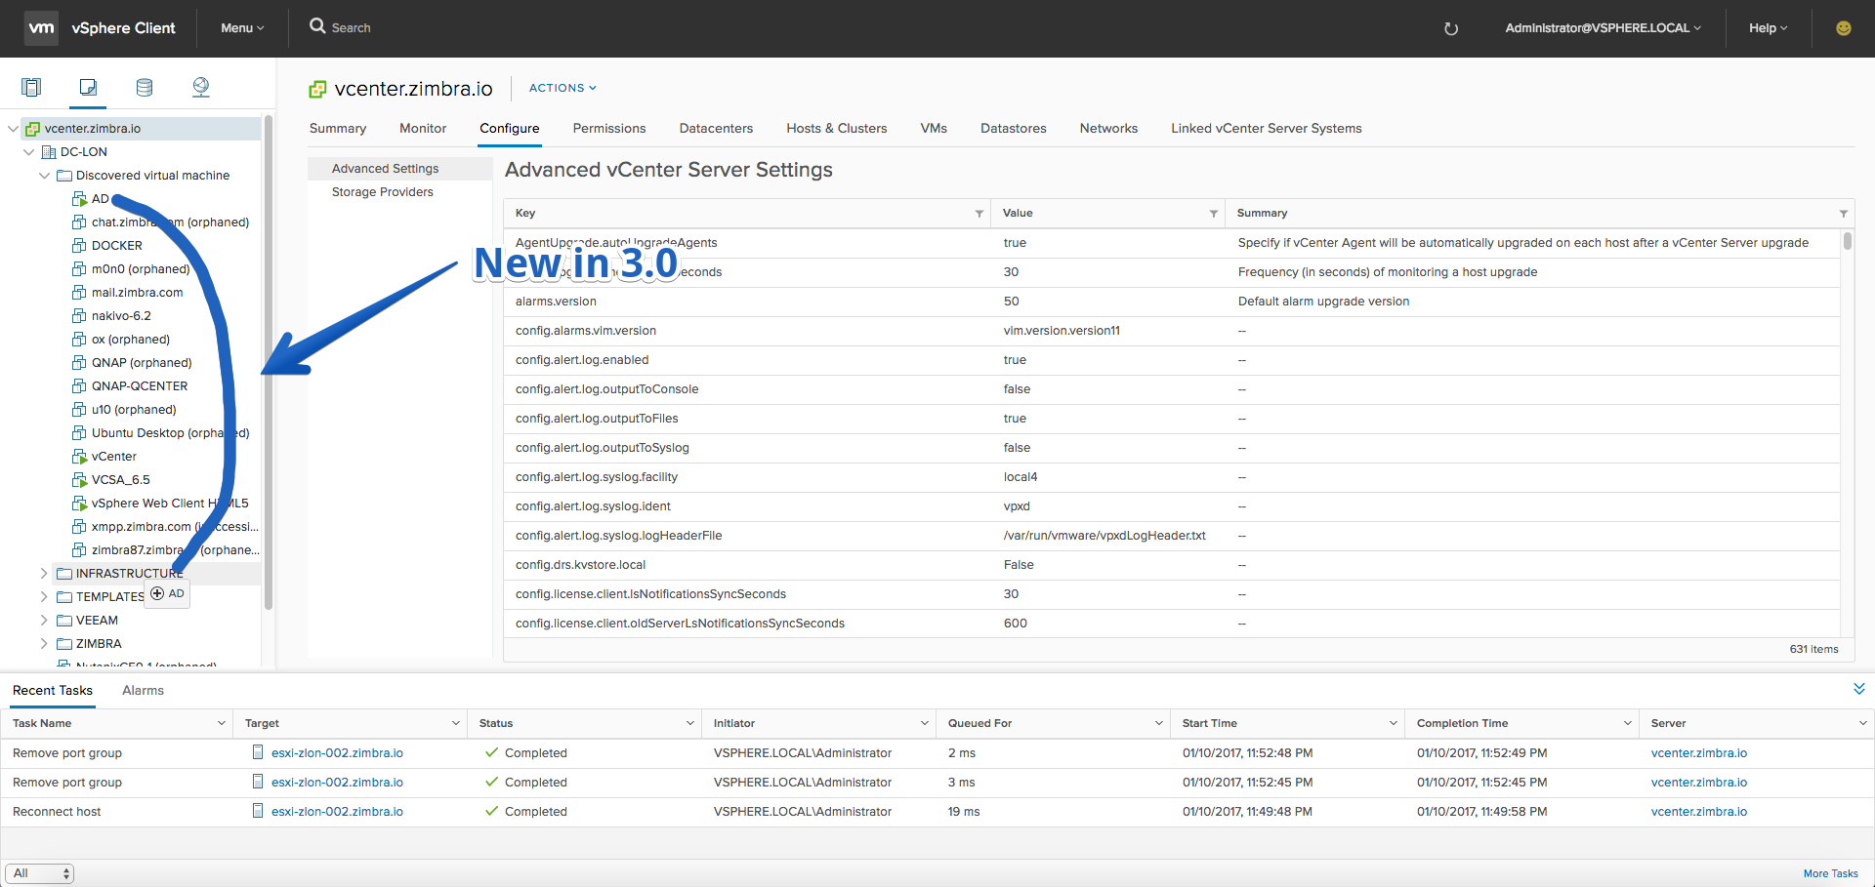Open the Help dropdown
The image size is (1875, 887).
point(1768,28)
